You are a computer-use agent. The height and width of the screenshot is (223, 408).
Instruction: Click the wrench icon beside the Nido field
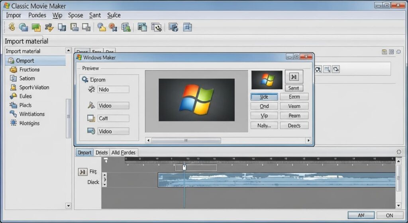(x=91, y=89)
